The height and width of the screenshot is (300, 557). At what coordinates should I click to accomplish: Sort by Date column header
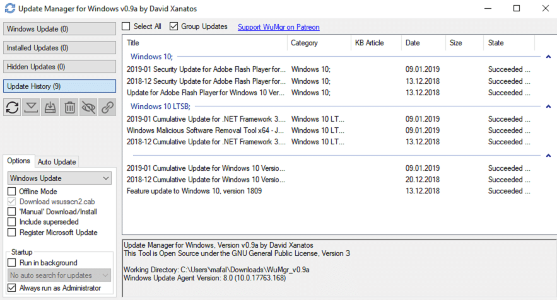[423, 43]
